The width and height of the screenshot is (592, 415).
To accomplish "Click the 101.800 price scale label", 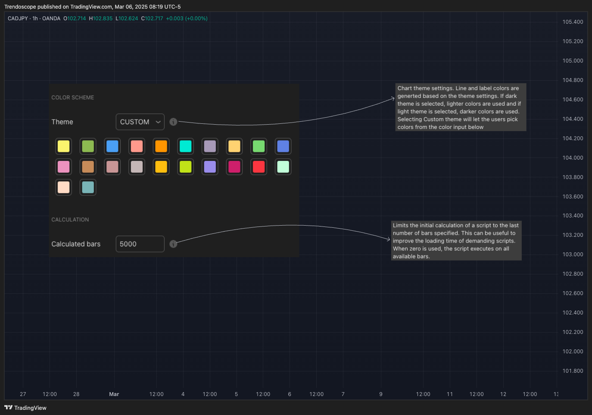I will click(573, 371).
